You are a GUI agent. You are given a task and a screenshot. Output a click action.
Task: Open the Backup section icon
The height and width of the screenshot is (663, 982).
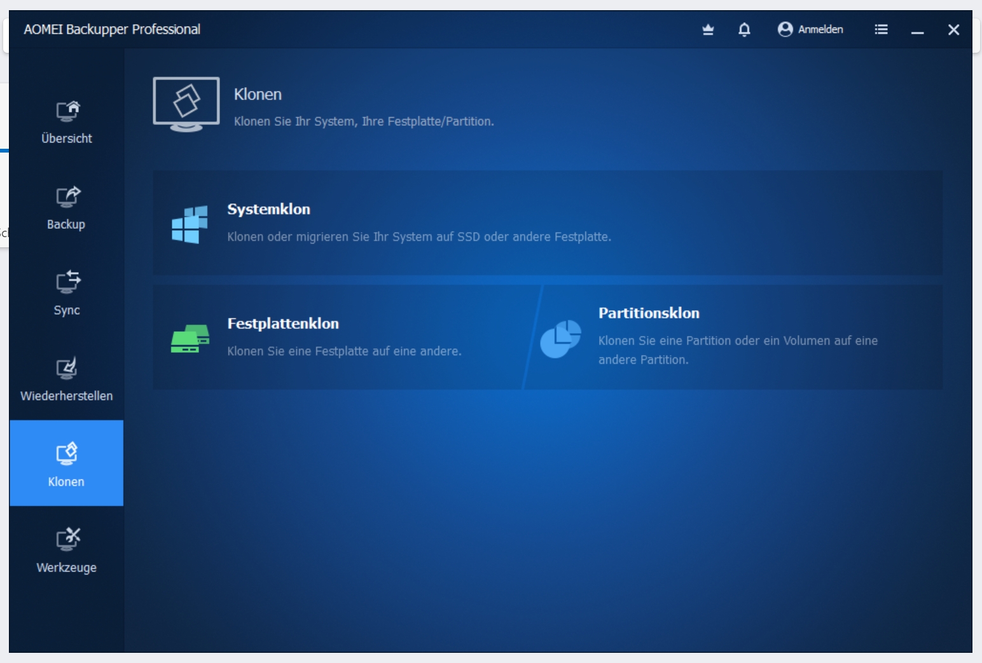[67, 197]
